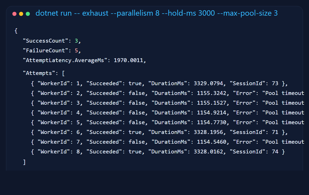Click the green maximize dot
This screenshot has height=195, width=309.
pyautogui.click(x=28, y=14)
